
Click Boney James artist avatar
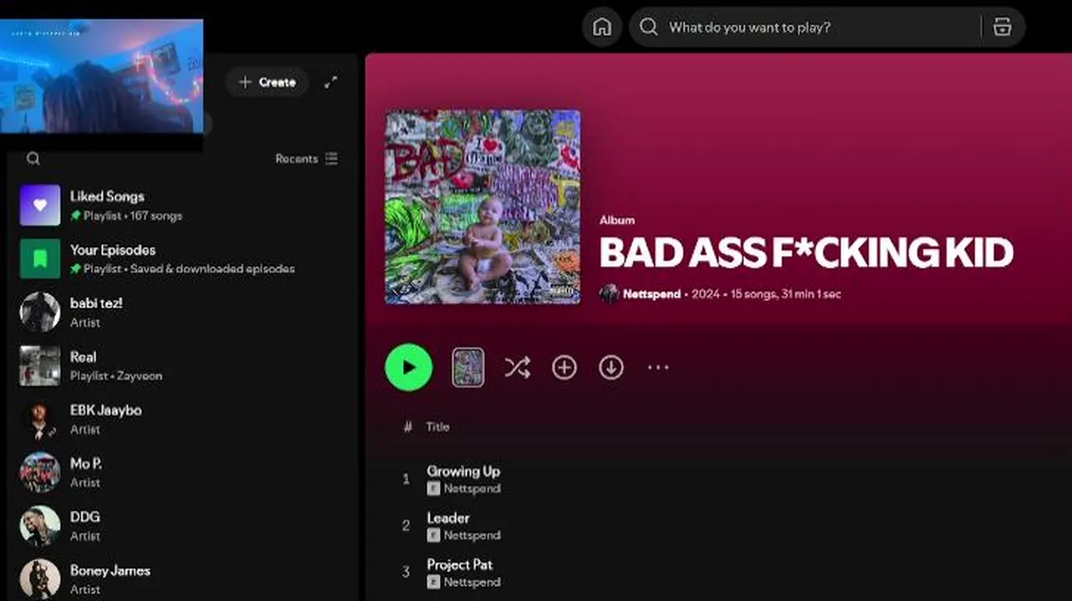tap(40, 579)
